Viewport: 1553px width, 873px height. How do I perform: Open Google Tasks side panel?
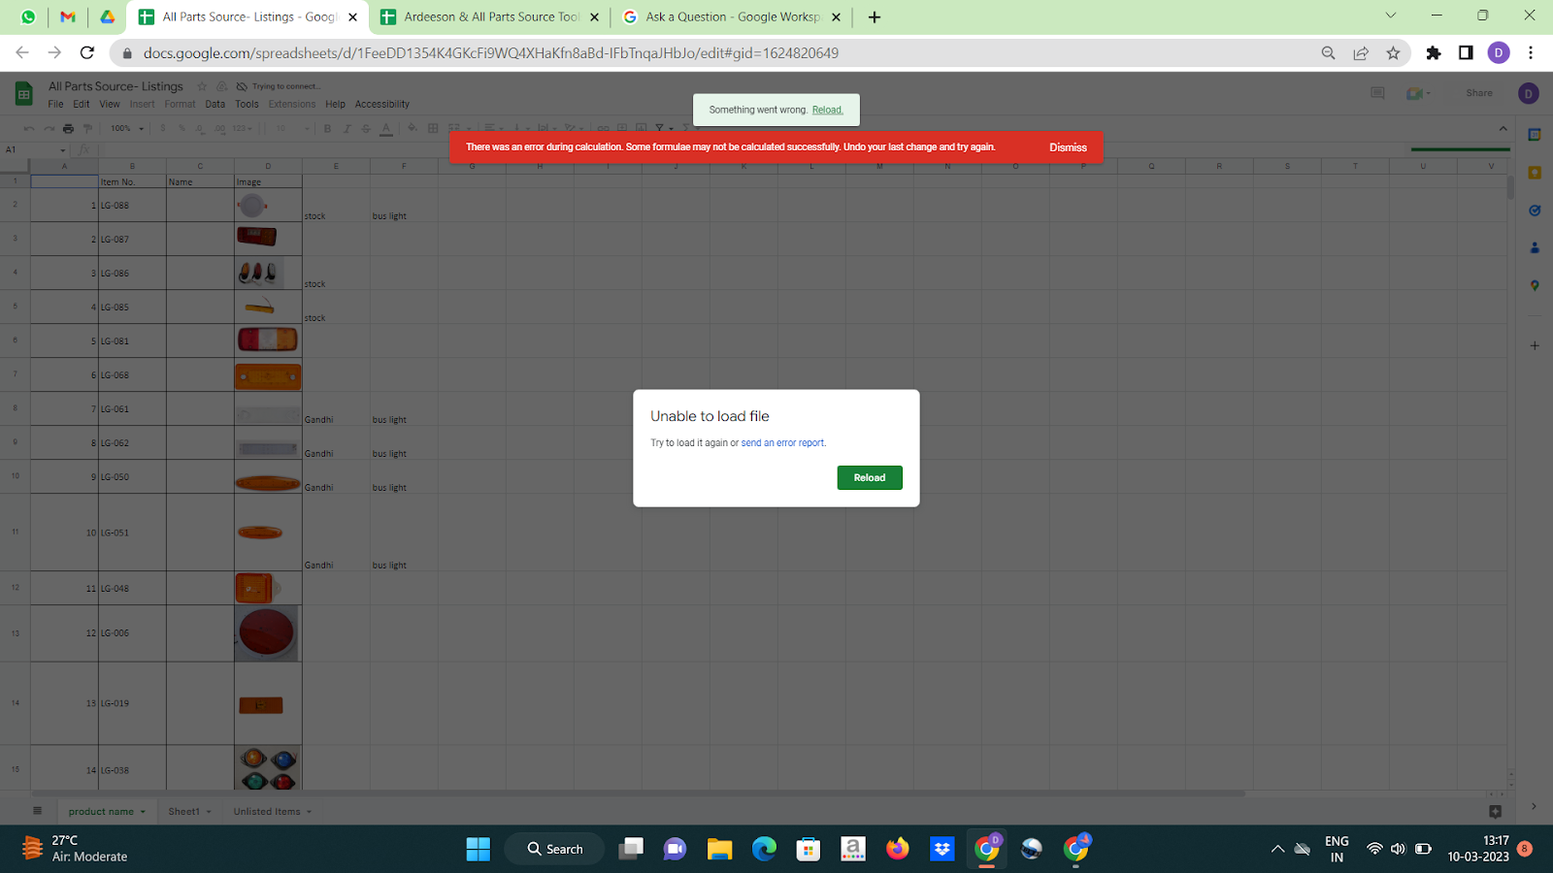(1535, 209)
